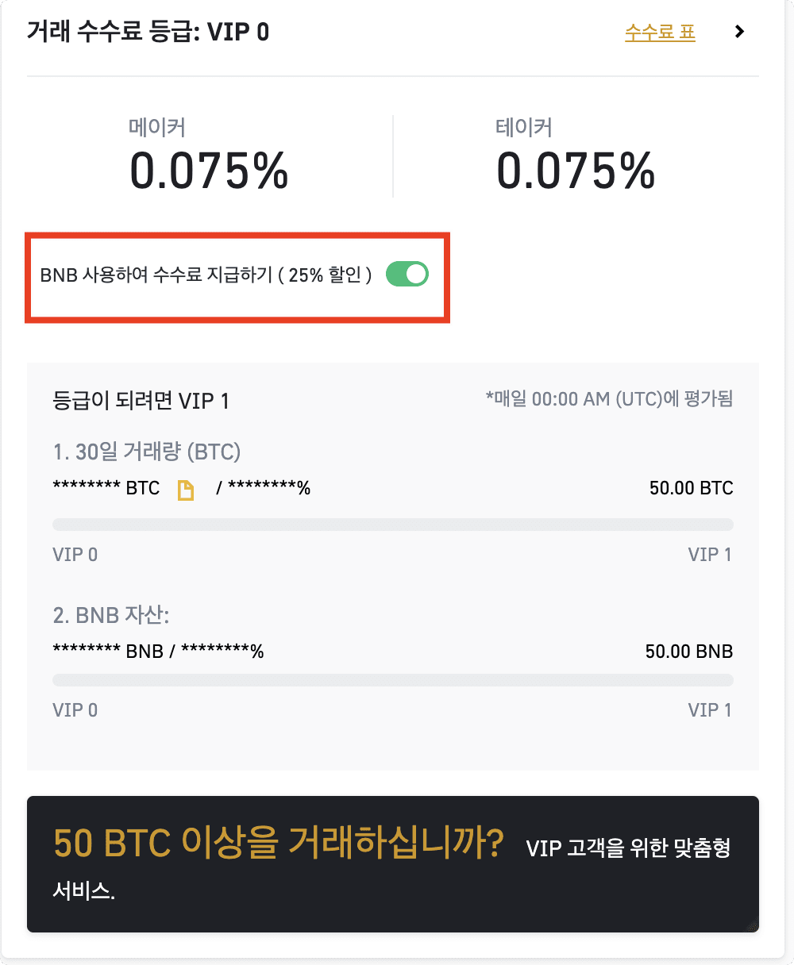Click the 테이커 0.075% fee value
Image resolution: width=794 pixels, height=965 pixels.
click(576, 171)
